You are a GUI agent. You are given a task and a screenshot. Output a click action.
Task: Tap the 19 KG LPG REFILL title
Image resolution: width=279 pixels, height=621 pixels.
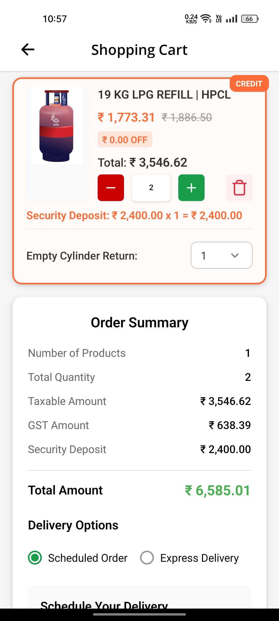pos(164,95)
